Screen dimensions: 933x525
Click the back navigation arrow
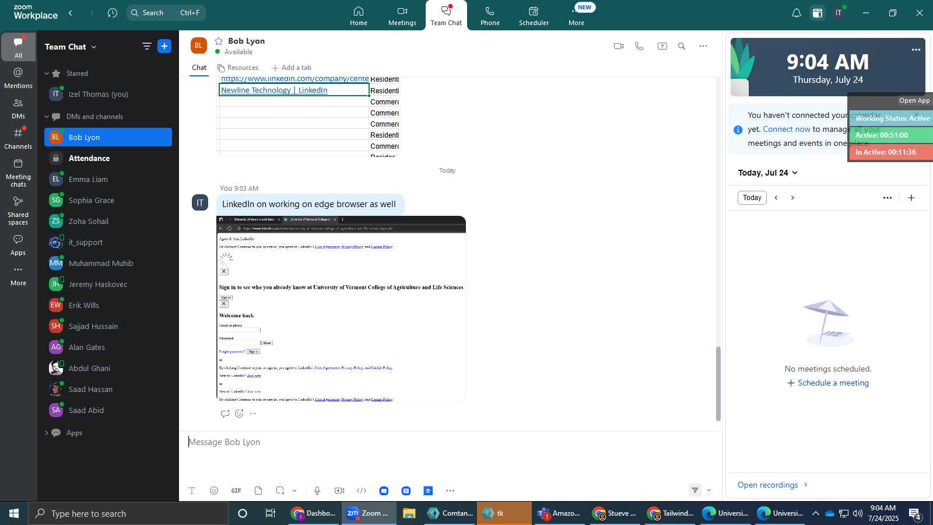71,13
